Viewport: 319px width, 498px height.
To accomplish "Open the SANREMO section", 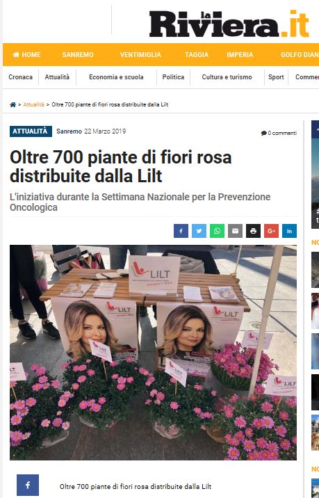I will click(x=78, y=55).
